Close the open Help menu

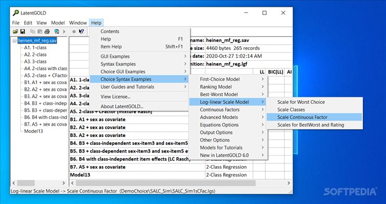96,23
